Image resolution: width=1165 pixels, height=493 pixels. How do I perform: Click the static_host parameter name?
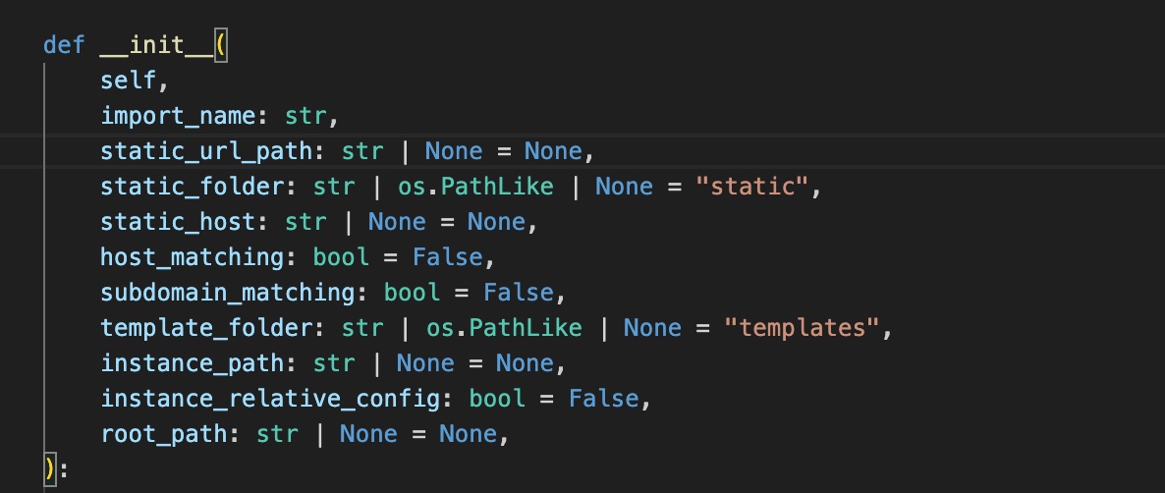pos(185,222)
